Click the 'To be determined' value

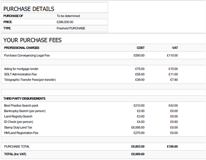[68, 16]
